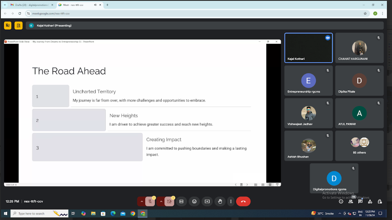The image size is (392, 220).
Task: Turn on the camera in the call bar
Action: pos(169,202)
